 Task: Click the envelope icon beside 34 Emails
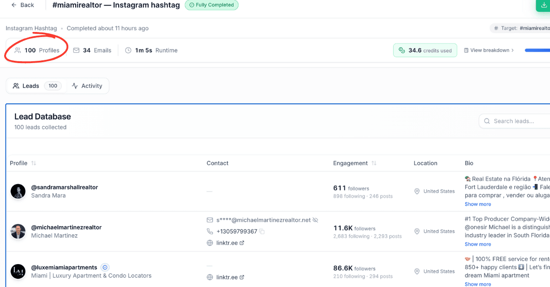click(x=76, y=50)
